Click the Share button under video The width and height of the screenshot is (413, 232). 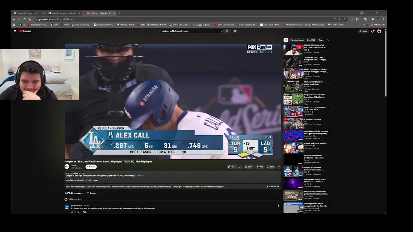(248, 167)
